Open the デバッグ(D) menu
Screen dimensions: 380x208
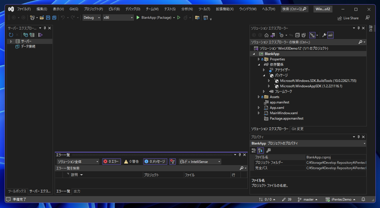tap(133, 9)
